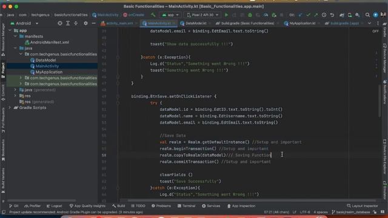Open the Profiler tool window

(32, 206)
